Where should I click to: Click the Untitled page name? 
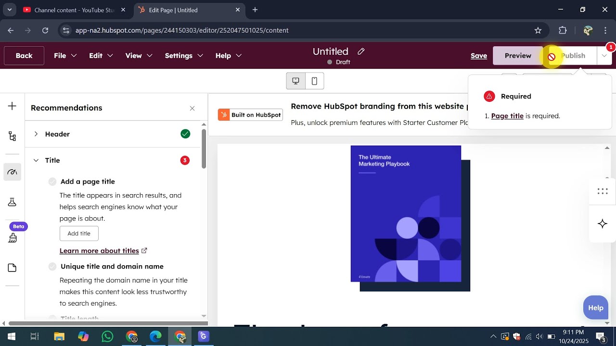coord(331,51)
